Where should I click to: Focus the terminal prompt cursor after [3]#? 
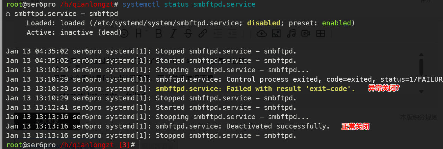click(139, 144)
